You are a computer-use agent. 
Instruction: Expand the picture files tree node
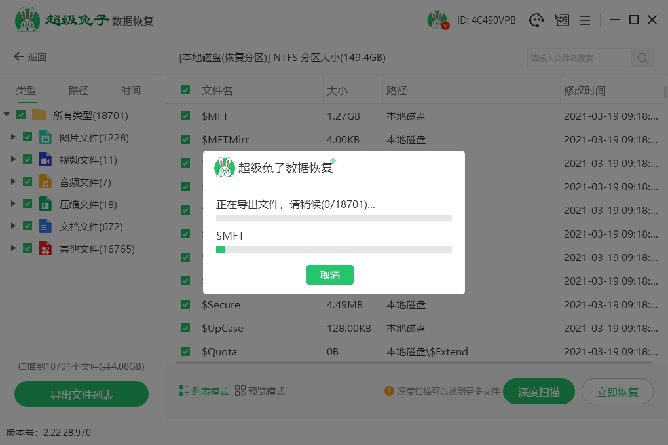click(12, 137)
